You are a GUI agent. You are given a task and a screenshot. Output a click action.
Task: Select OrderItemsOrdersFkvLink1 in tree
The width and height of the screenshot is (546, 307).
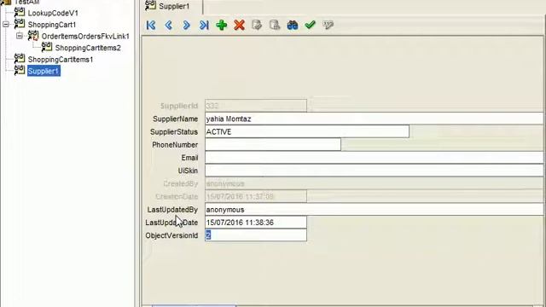coord(85,36)
